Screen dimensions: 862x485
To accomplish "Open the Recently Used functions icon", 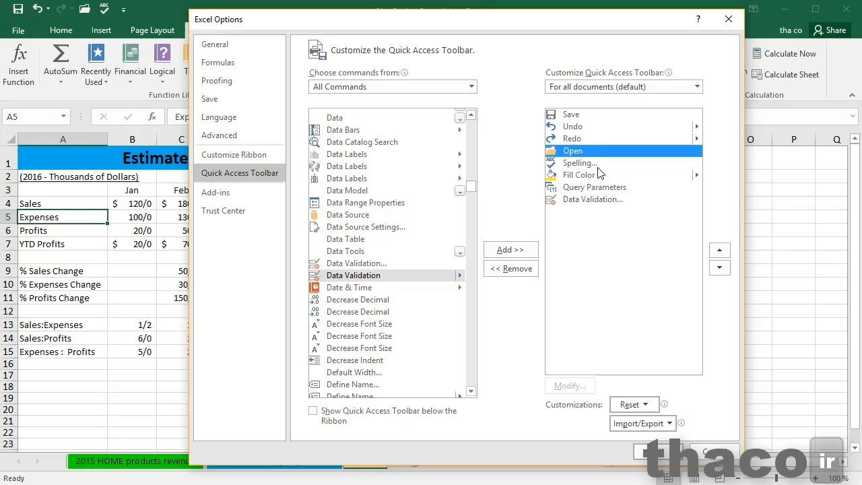I will pyautogui.click(x=96, y=53).
